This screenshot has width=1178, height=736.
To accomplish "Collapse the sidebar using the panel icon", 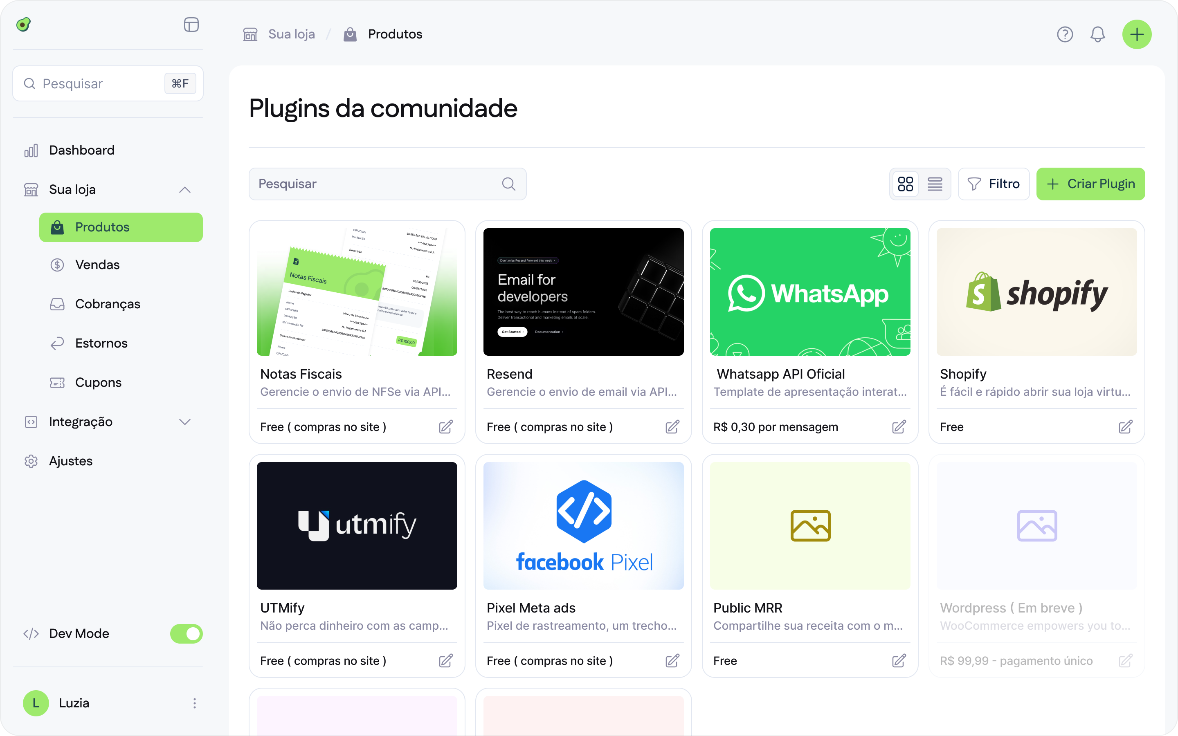I will (x=191, y=25).
